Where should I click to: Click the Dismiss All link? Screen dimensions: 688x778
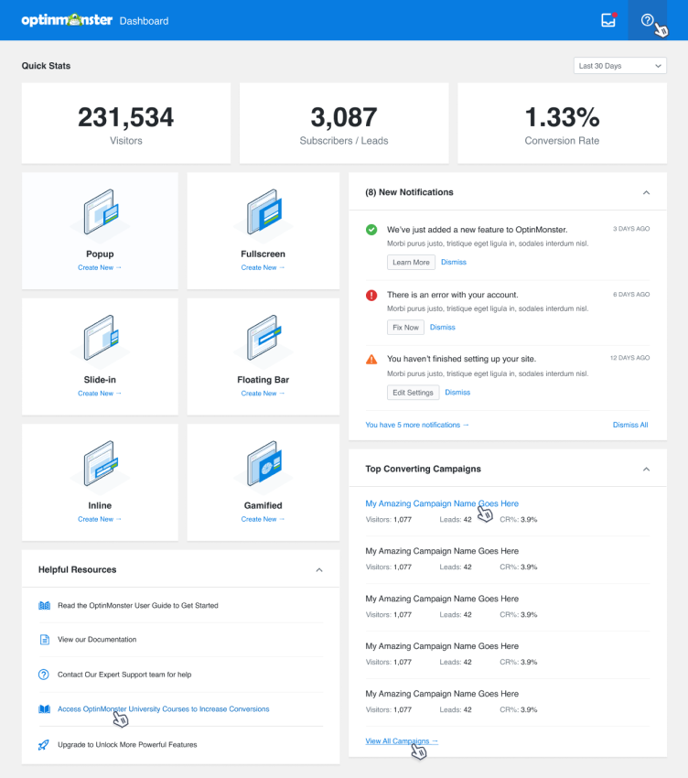pos(630,425)
